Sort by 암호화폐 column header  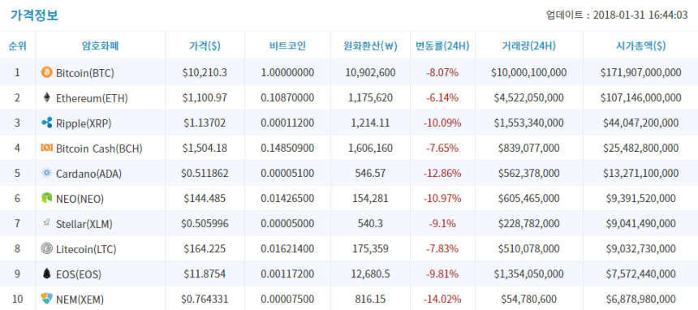click(100, 45)
